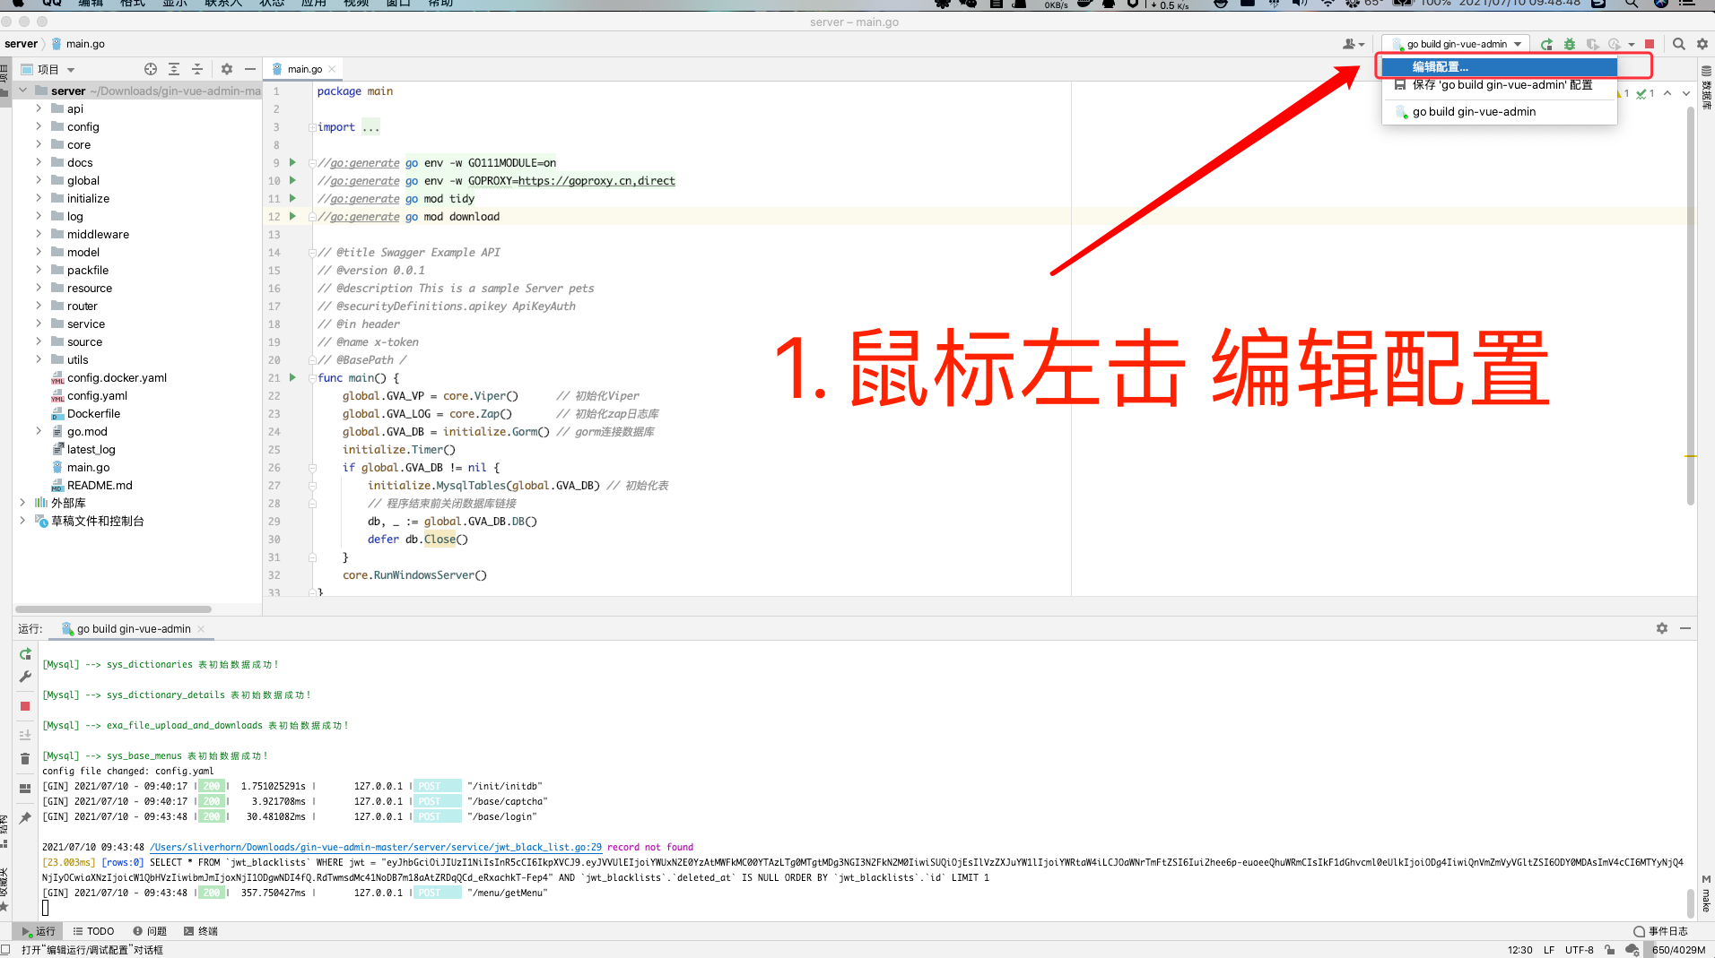Click the expand all icon in project panel
Screen dimensions: 1715x958
pyautogui.click(x=174, y=69)
